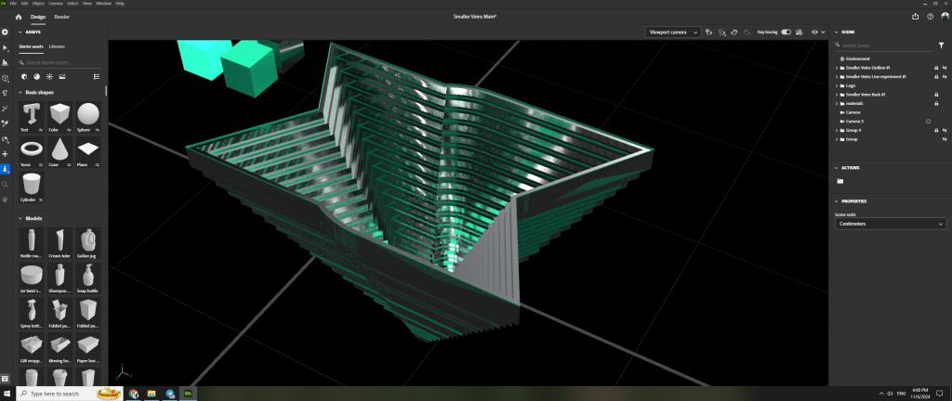The image size is (952, 401).
Task: Open the Libraries assets tab
Action: tap(58, 45)
